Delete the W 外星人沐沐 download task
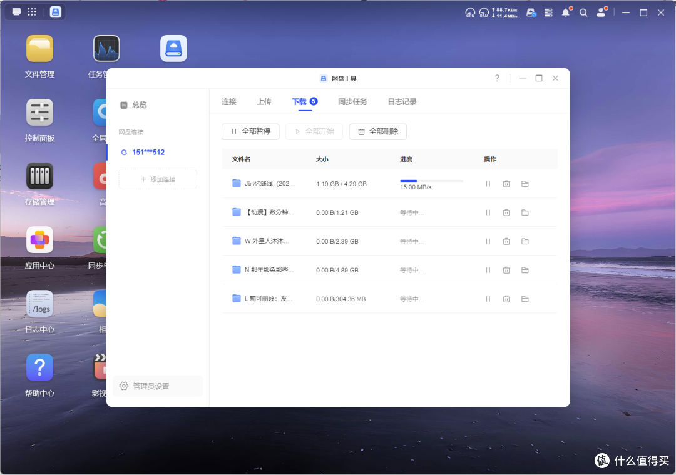The width and height of the screenshot is (676, 475). tap(506, 242)
